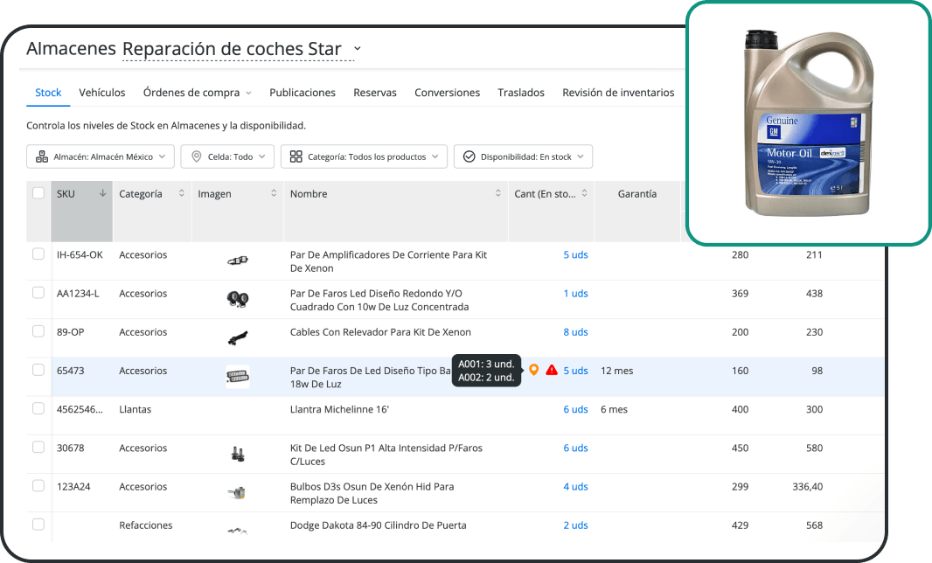Check the box for SKU 65473
This screenshot has width=932, height=563.
[38, 370]
